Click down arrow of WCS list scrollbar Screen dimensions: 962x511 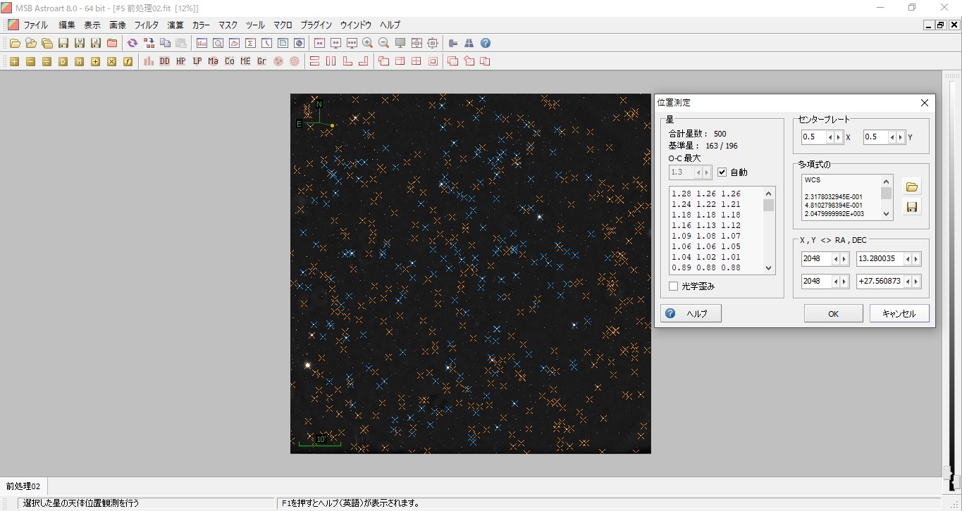tap(887, 214)
